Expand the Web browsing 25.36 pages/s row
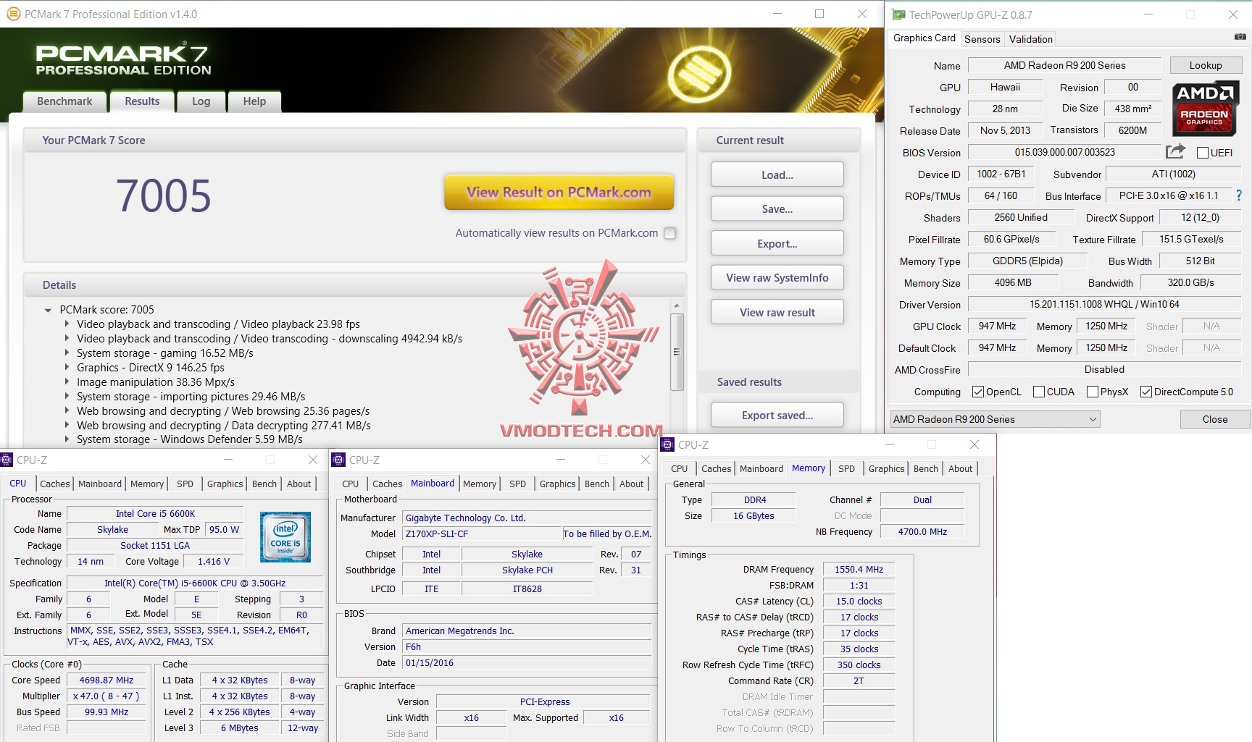Viewport: 1252px width, 742px height. coord(67,411)
